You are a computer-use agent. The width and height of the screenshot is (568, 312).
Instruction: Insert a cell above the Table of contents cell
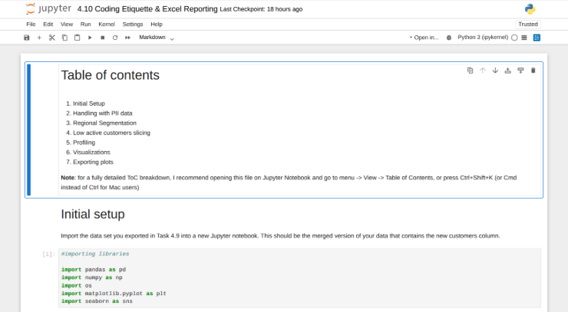[508, 71]
